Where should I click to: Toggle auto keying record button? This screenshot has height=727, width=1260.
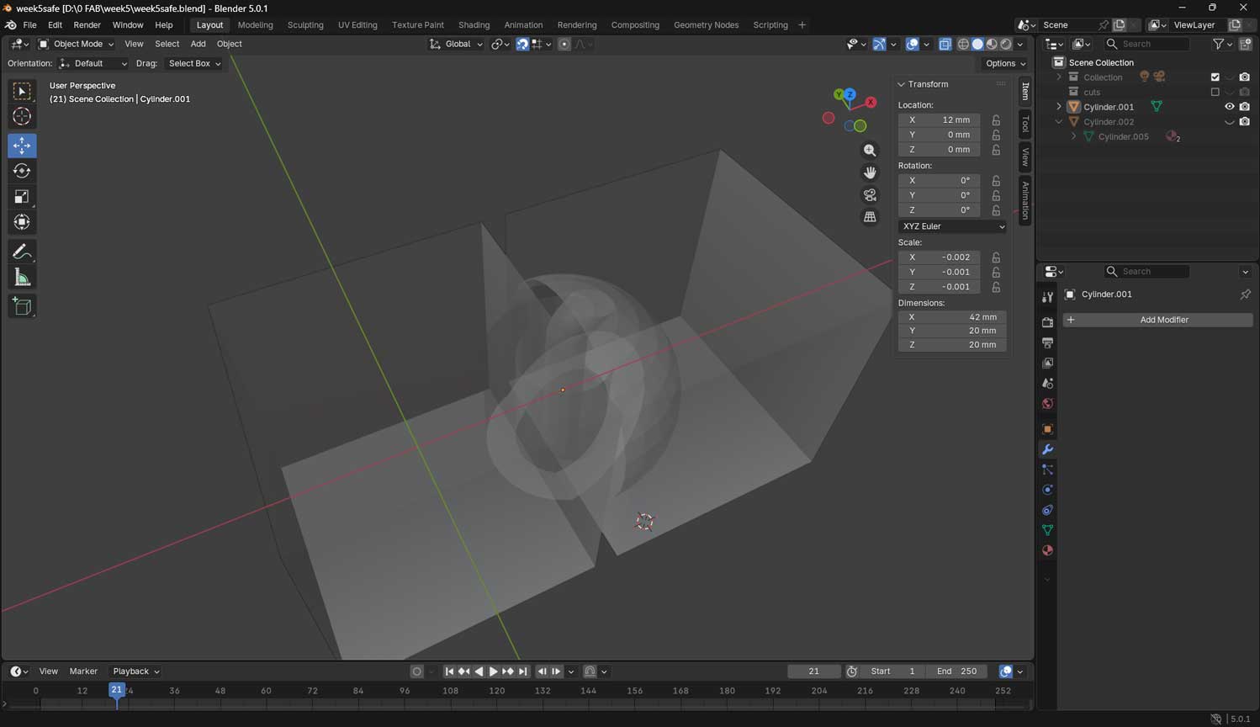point(416,671)
